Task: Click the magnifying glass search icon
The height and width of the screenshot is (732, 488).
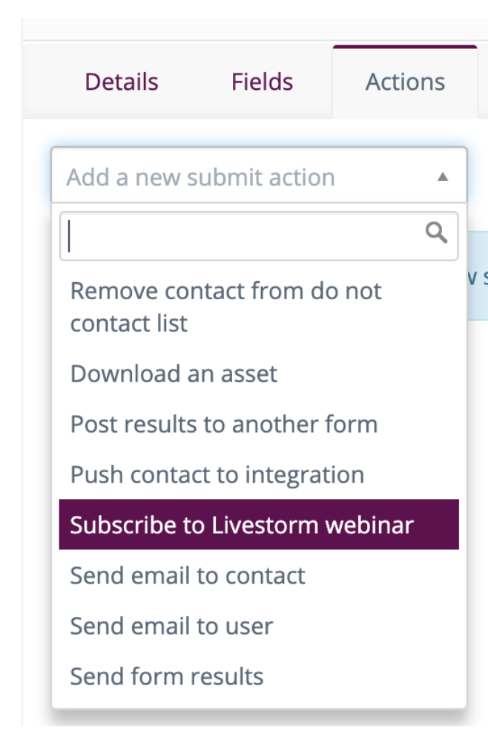Action: (436, 232)
